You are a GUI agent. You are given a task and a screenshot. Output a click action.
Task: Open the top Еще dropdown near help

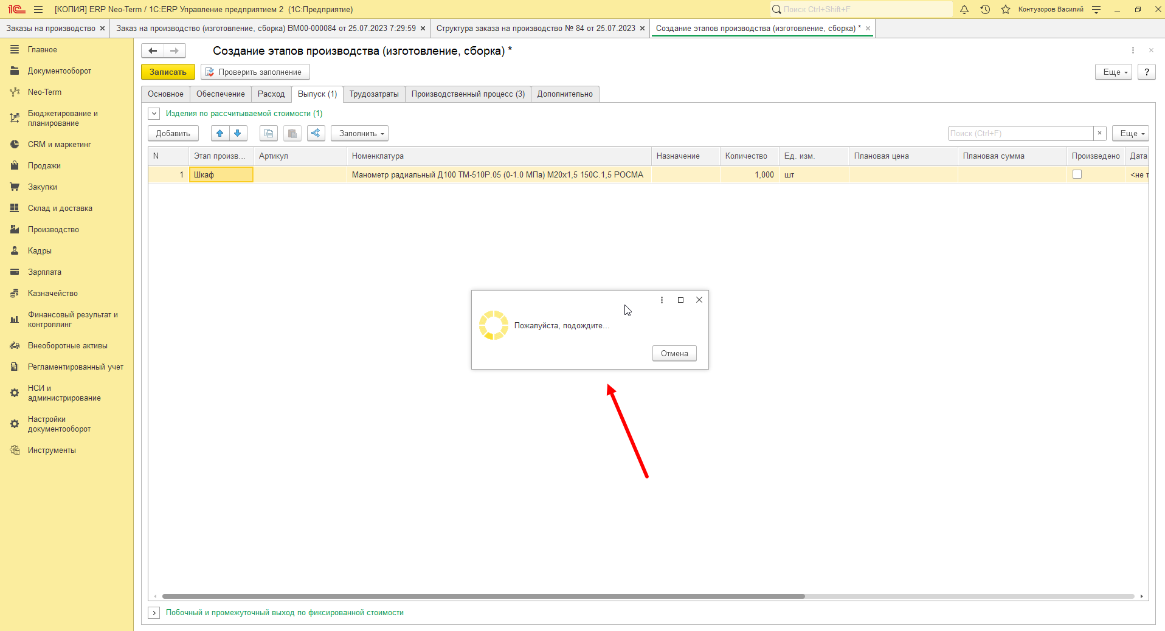(1114, 72)
